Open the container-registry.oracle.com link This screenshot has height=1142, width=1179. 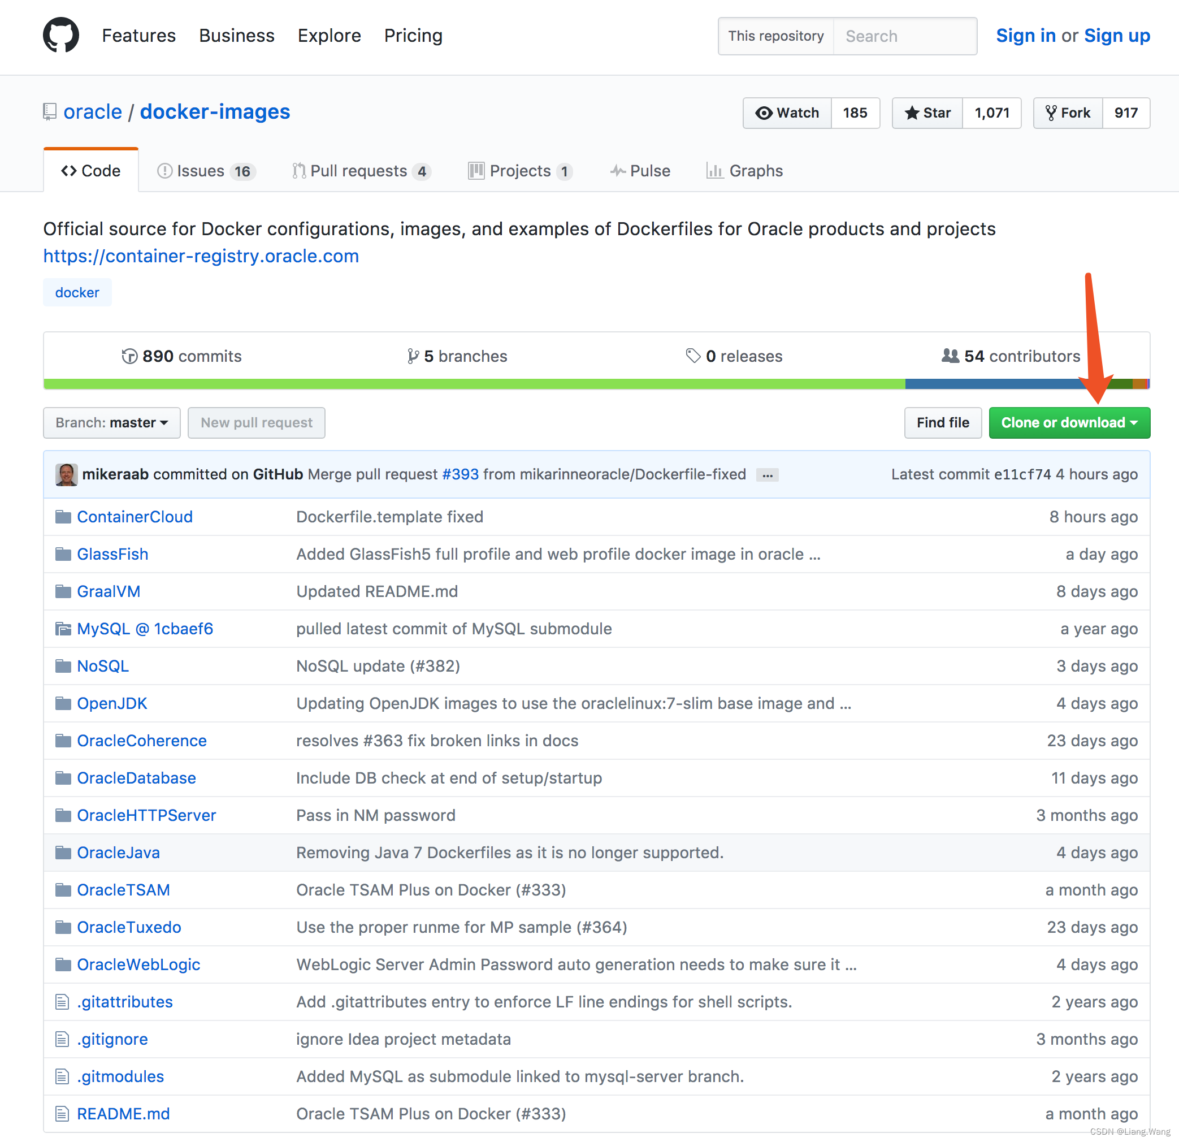[x=200, y=256]
